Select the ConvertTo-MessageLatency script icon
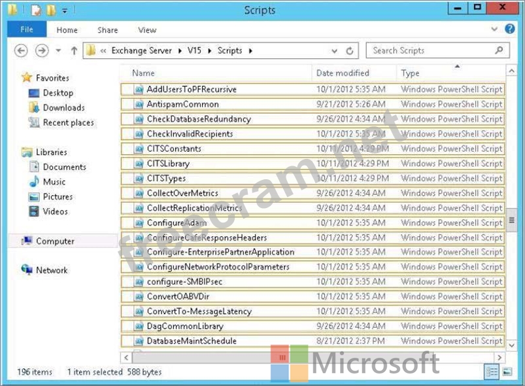Viewport: 525px width, 386px height. pos(139,311)
